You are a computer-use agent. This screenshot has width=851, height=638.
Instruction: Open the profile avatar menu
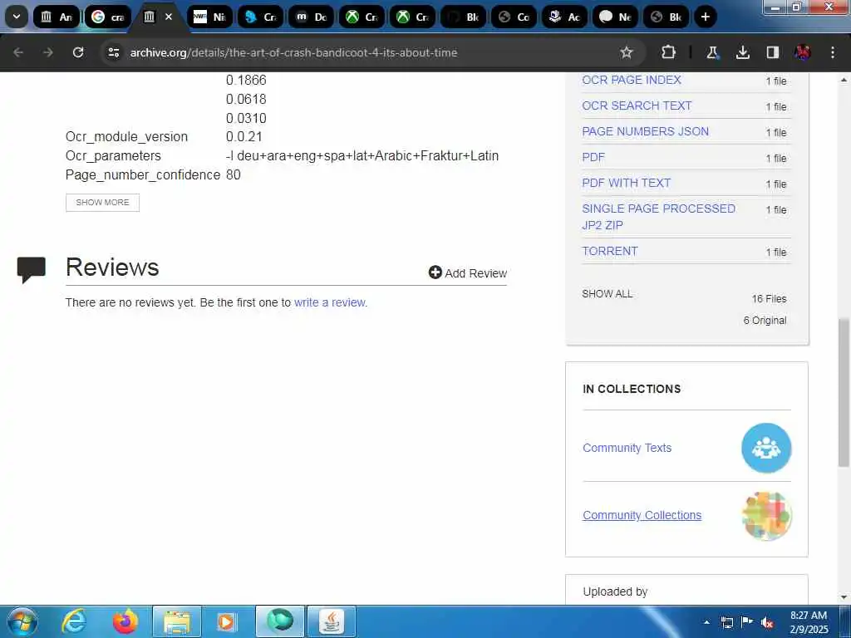(x=803, y=52)
